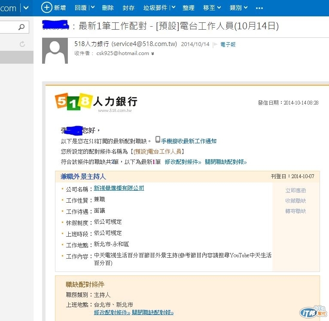329x321 pixels.
Task: Click the sender avatar picture
Action: pos(55,51)
